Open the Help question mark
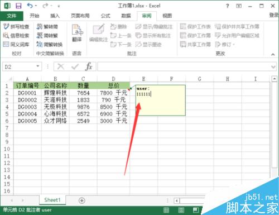 [x=227, y=6]
